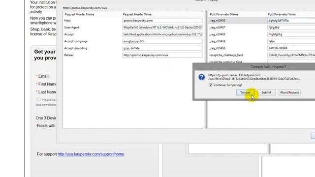Click the 'Accept' header name
The width and height of the screenshot is (315, 177).
coord(69,34)
